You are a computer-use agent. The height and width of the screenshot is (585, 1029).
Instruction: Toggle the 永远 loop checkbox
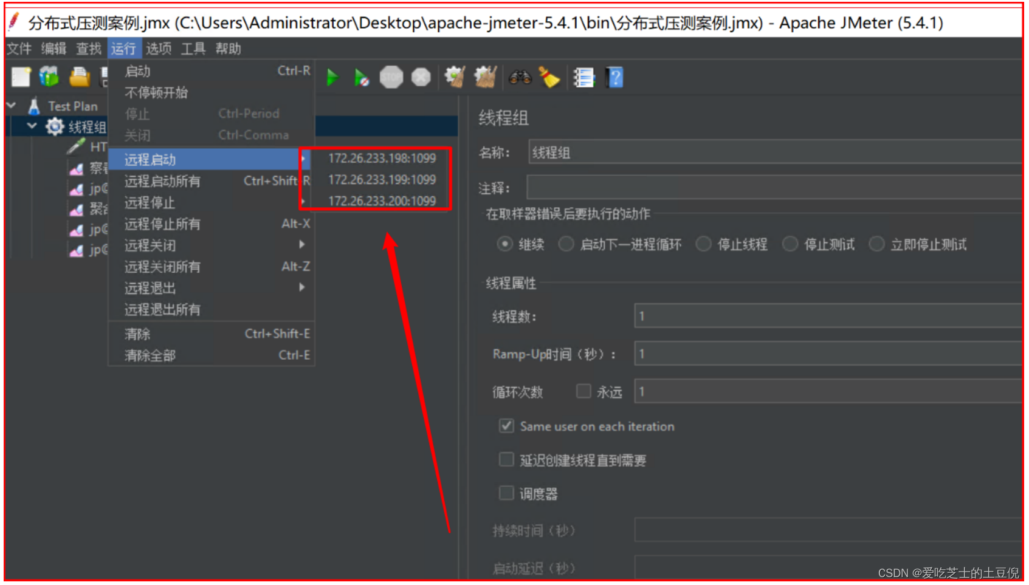(583, 391)
